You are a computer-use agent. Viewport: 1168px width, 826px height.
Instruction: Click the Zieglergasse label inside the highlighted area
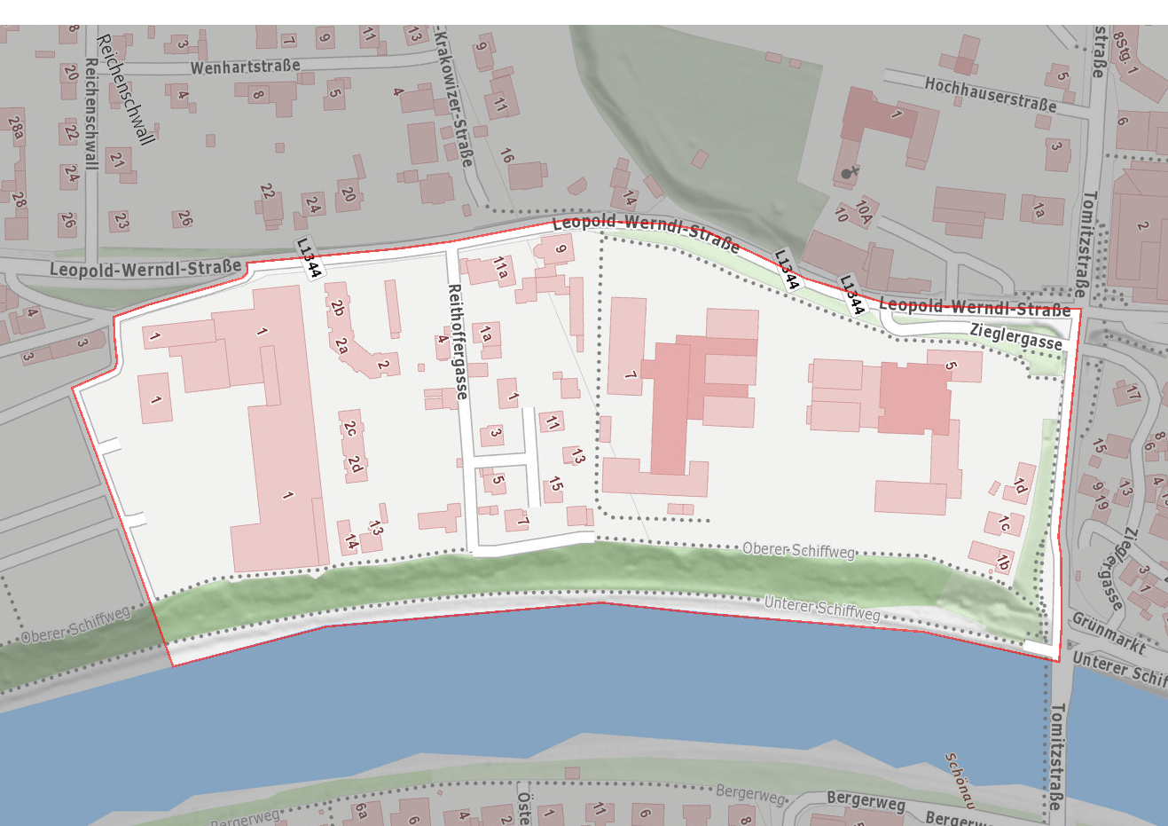[x=1015, y=336]
